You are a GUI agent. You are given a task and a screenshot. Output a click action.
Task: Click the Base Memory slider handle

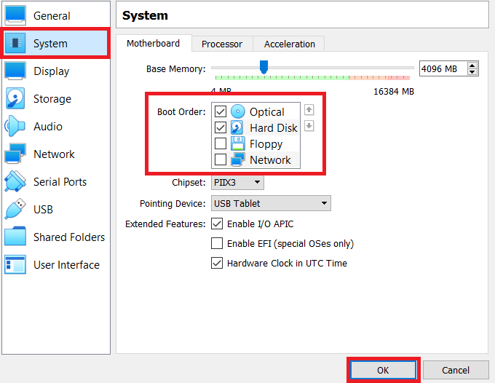264,67
